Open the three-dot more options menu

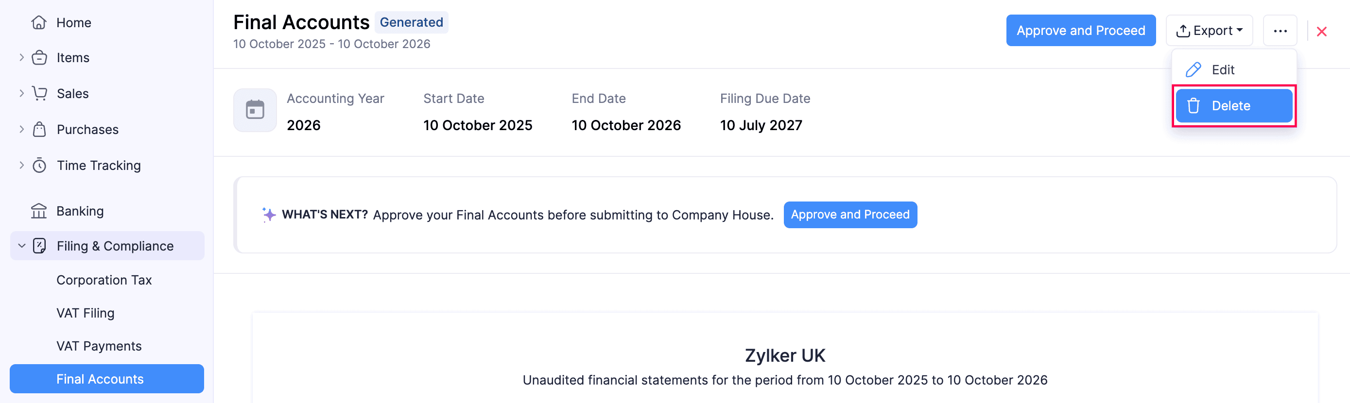[1280, 31]
